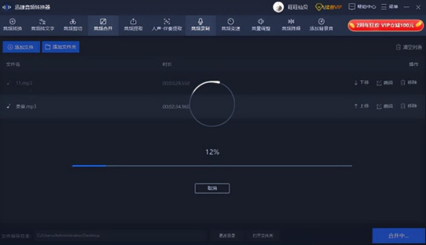Click the 取消 cancel button

click(x=212, y=189)
